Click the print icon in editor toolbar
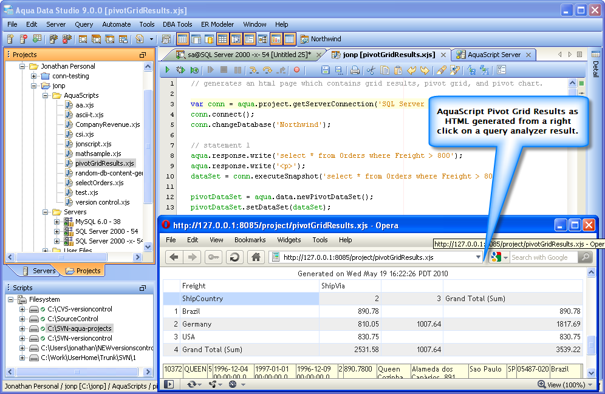605x394 pixels. [x=354, y=70]
